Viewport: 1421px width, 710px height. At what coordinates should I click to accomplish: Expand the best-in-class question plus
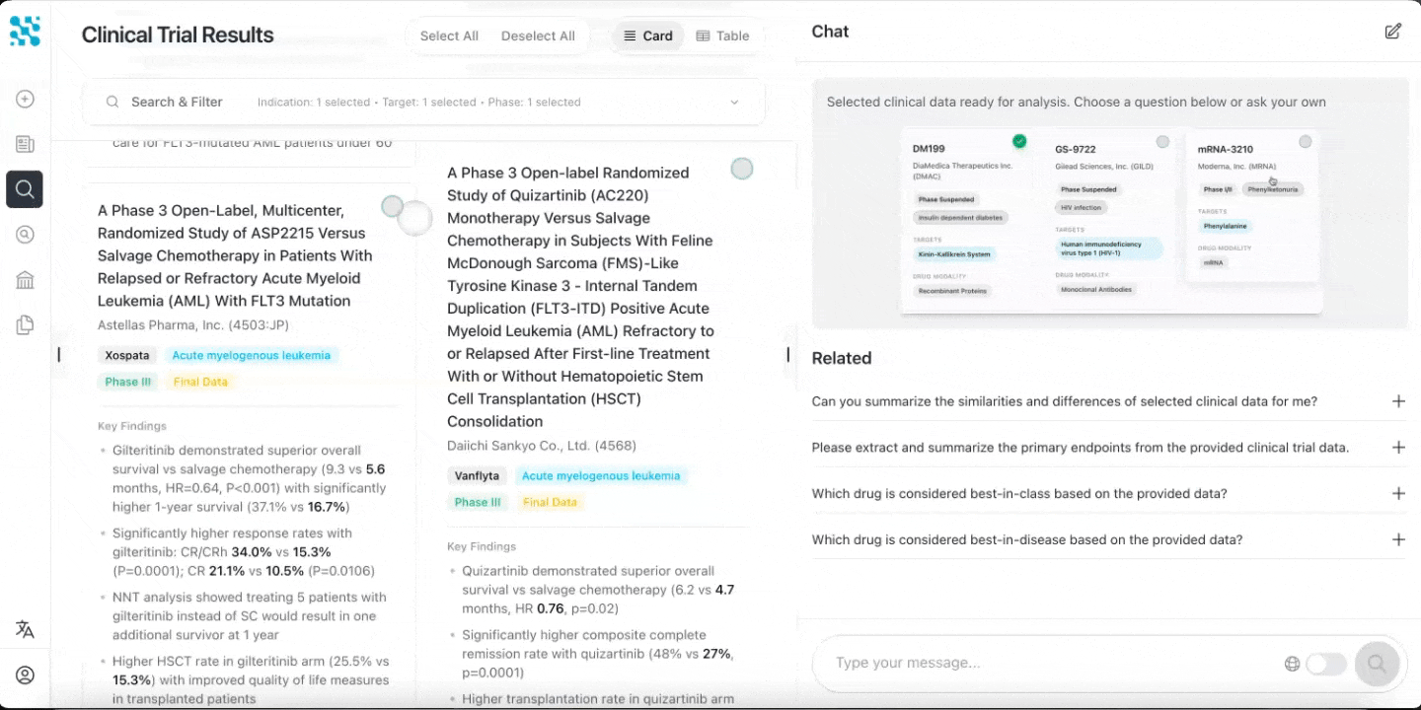click(1398, 493)
